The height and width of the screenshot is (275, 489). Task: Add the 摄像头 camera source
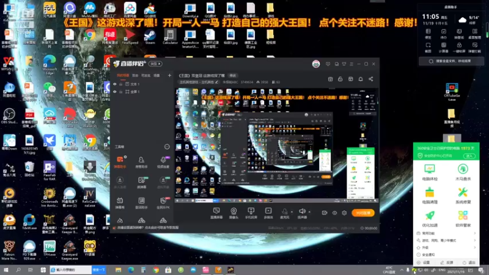(233, 213)
